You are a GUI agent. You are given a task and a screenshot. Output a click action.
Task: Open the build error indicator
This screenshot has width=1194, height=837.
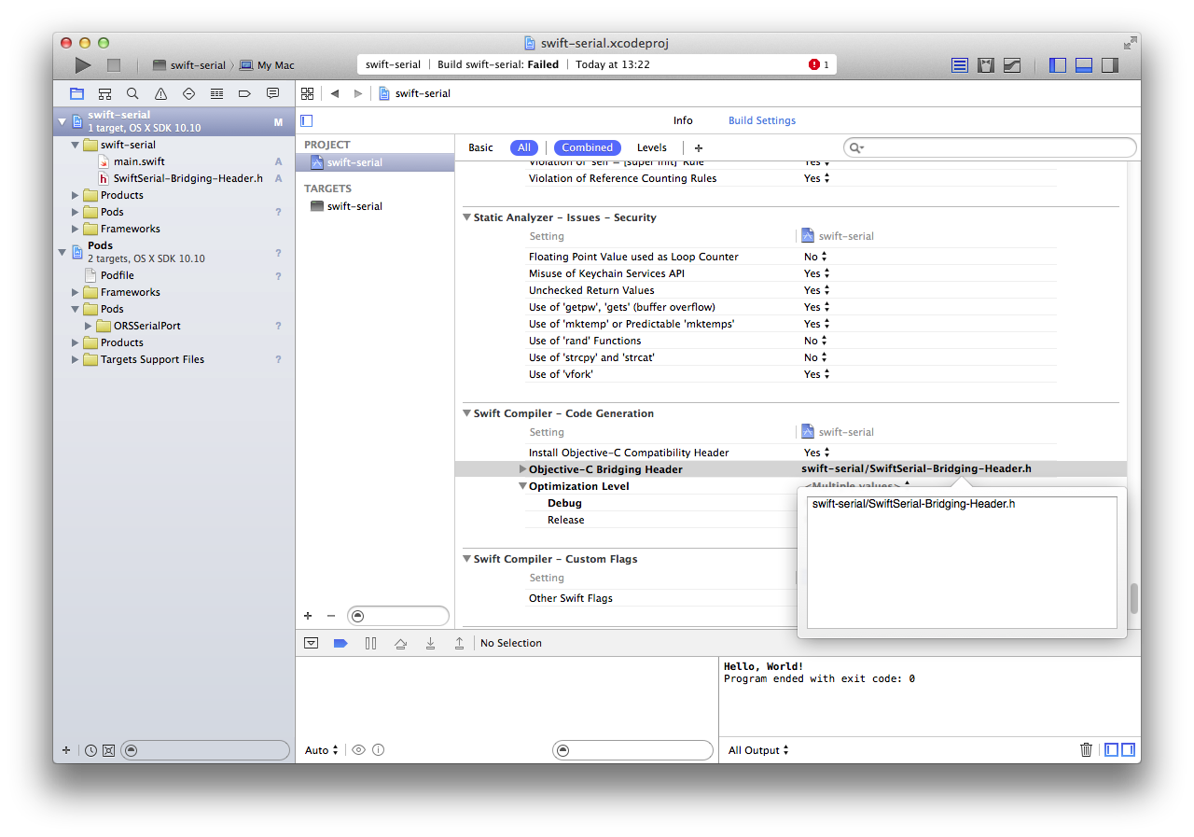click(819, 64)
